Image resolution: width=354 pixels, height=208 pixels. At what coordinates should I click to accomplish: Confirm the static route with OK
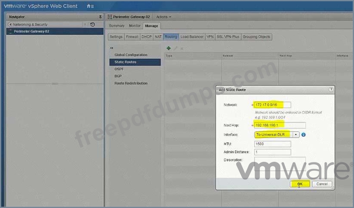[x=300, y=184]
